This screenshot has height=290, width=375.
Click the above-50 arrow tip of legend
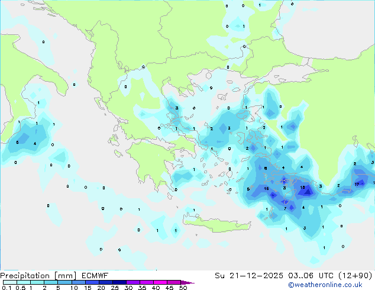coord(187,282)
